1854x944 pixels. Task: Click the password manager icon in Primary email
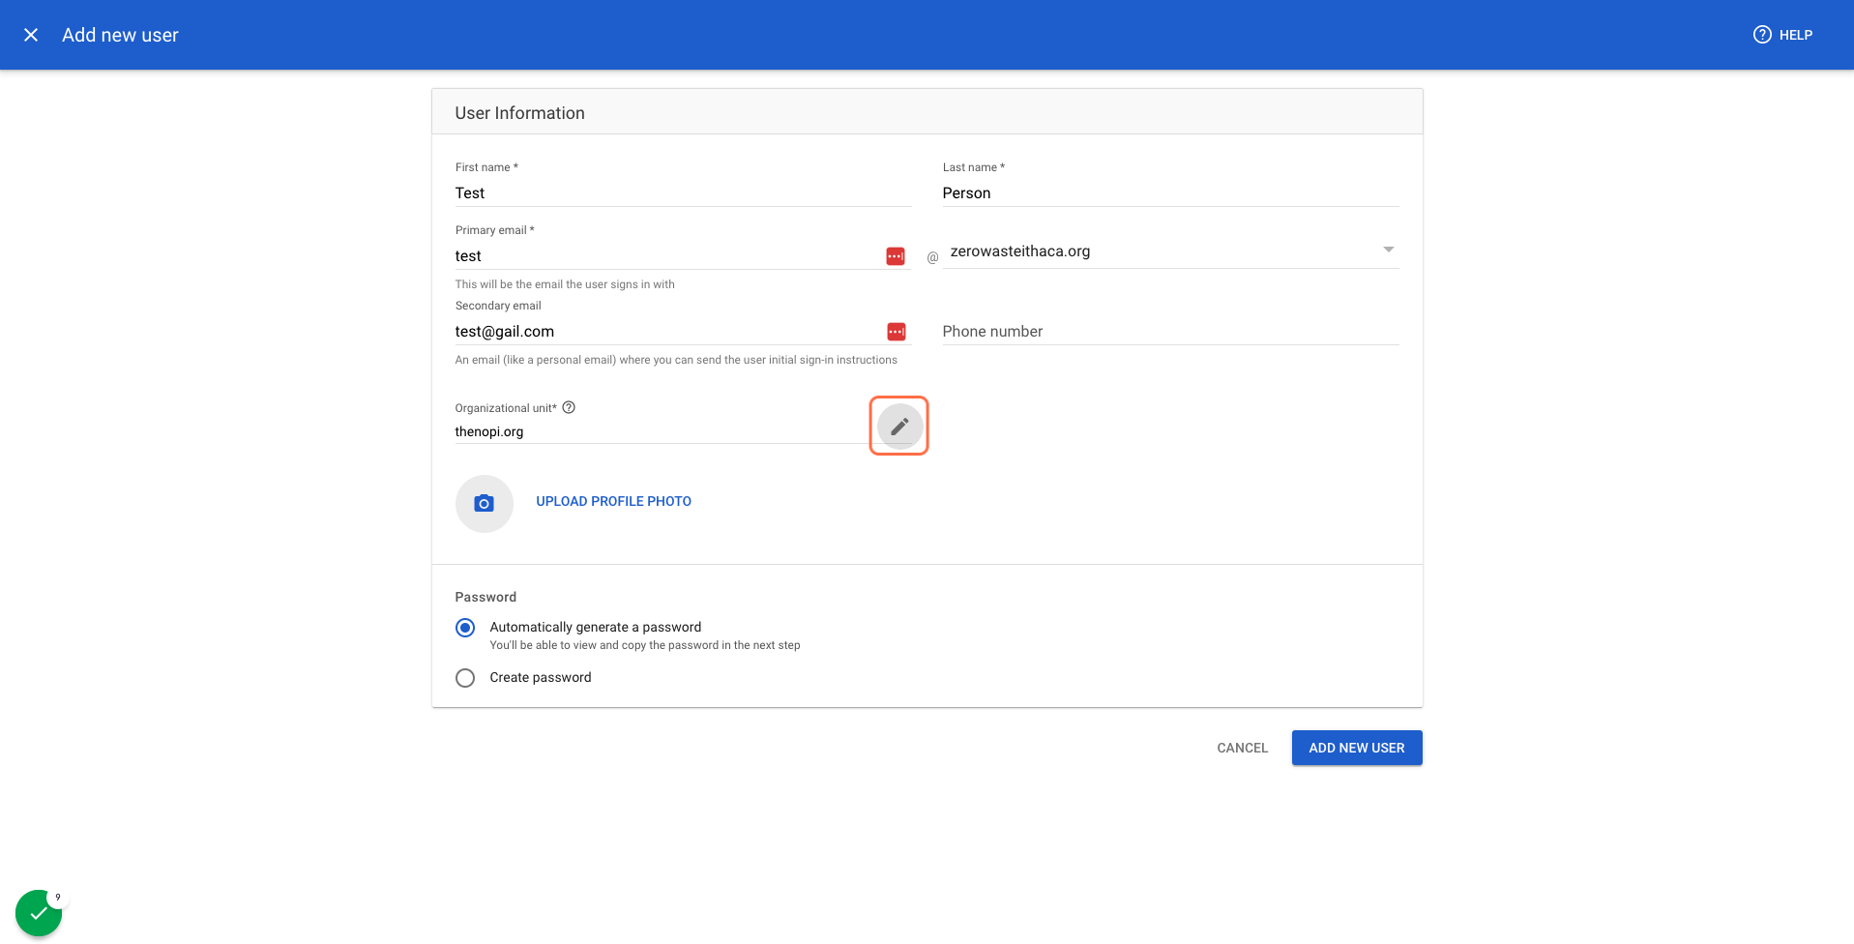point(896,256)
